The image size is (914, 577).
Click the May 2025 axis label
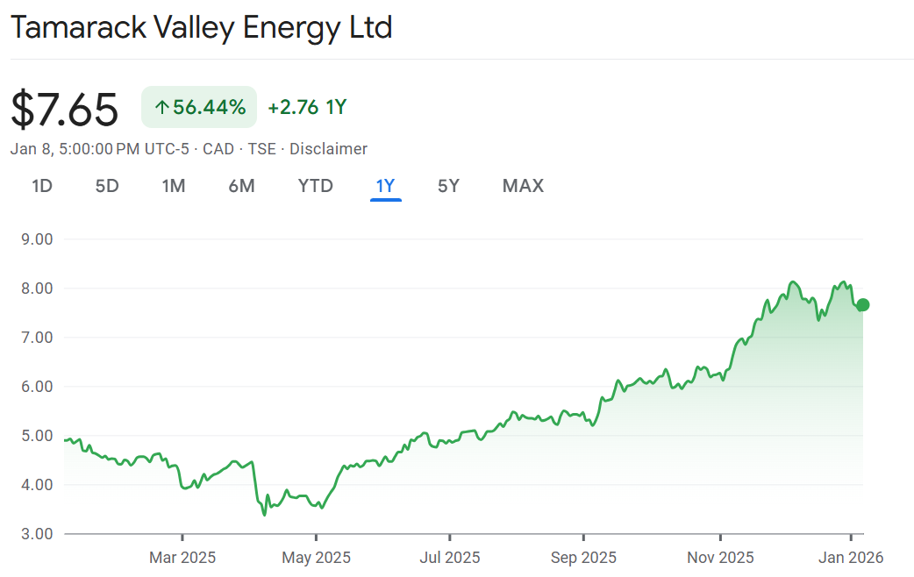(x=317, y=557)
